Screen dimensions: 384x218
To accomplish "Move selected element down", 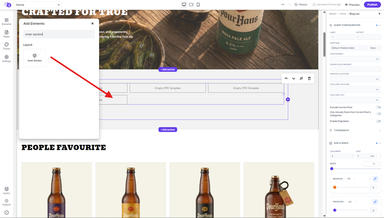I will (x=294, y=79).
